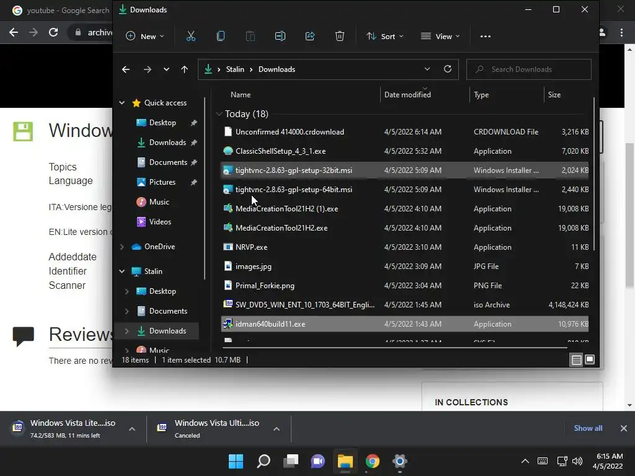This screenshot has height=476, width=635.
Task: Open the View dropdown
Action: point(441,37)
